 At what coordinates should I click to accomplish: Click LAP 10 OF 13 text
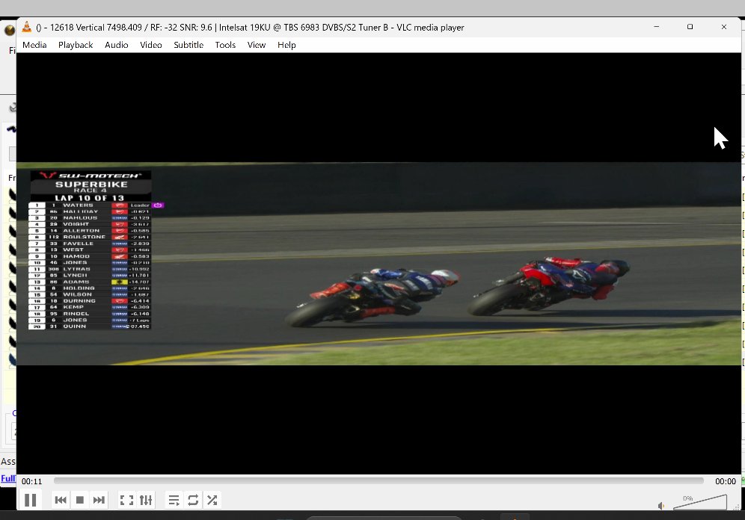89,198
